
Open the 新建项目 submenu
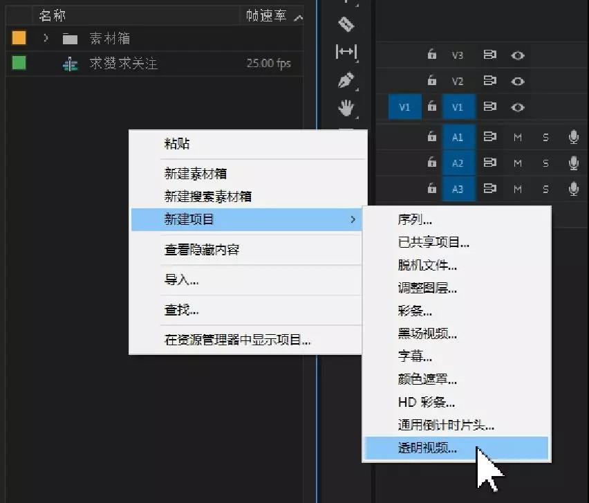pyautogui.click(x=245, y=219)
